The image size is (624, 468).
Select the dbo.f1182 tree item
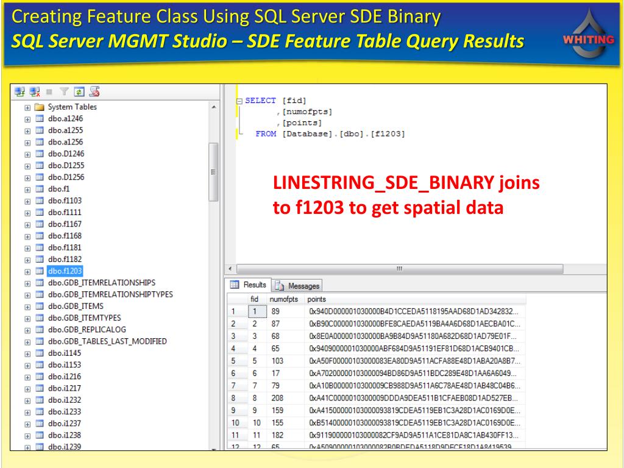(x=65, y=259)
